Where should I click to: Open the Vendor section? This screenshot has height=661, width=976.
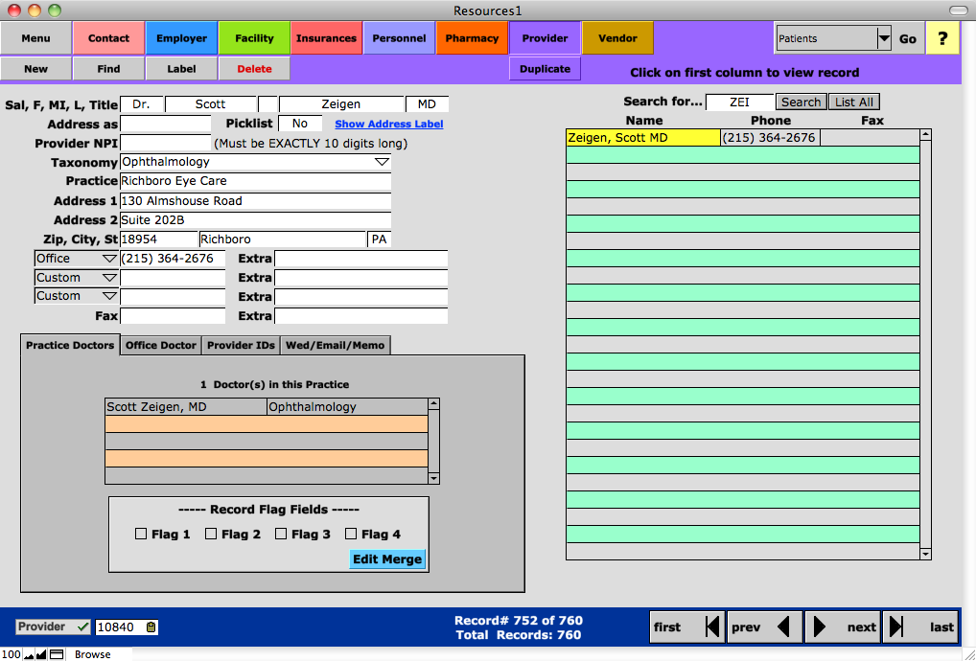click(x=617, y=38)
